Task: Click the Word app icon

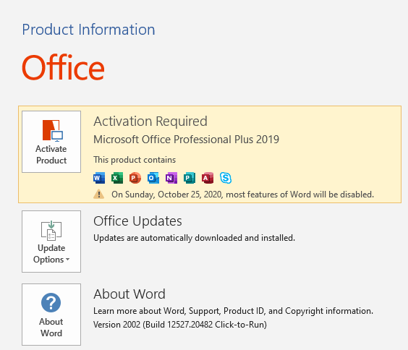Action: pos(99,178)
